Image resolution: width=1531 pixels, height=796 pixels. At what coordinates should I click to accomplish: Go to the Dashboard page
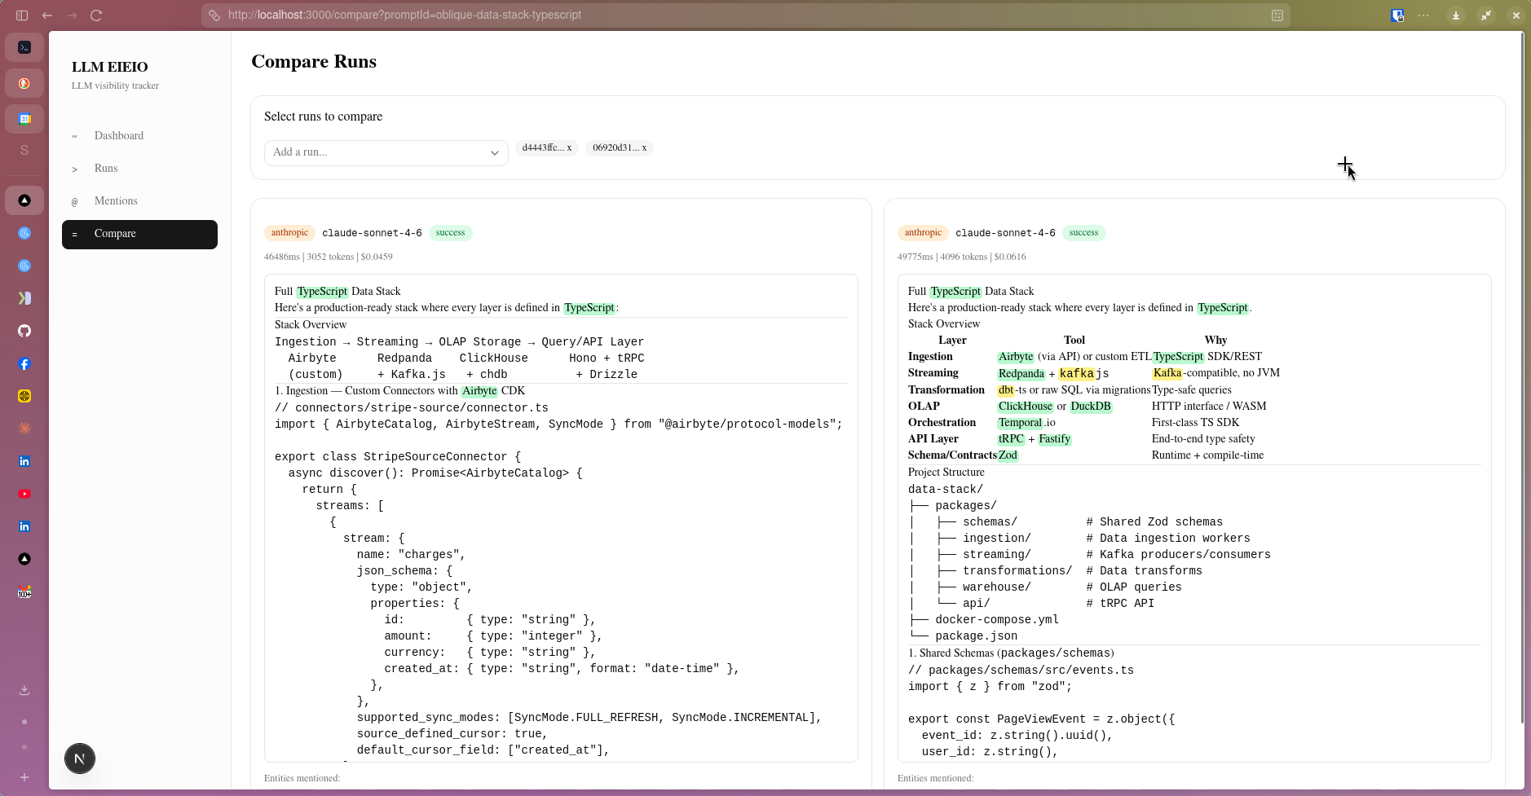coord(139,136)
